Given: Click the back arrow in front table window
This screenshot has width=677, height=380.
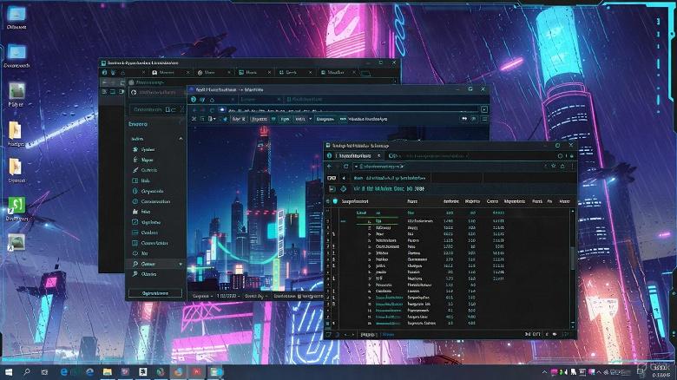Looking at the screenshot, I should [x=330, y=167].
